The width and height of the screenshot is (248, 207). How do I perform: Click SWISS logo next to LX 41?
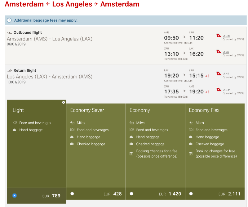click(219, 74)
